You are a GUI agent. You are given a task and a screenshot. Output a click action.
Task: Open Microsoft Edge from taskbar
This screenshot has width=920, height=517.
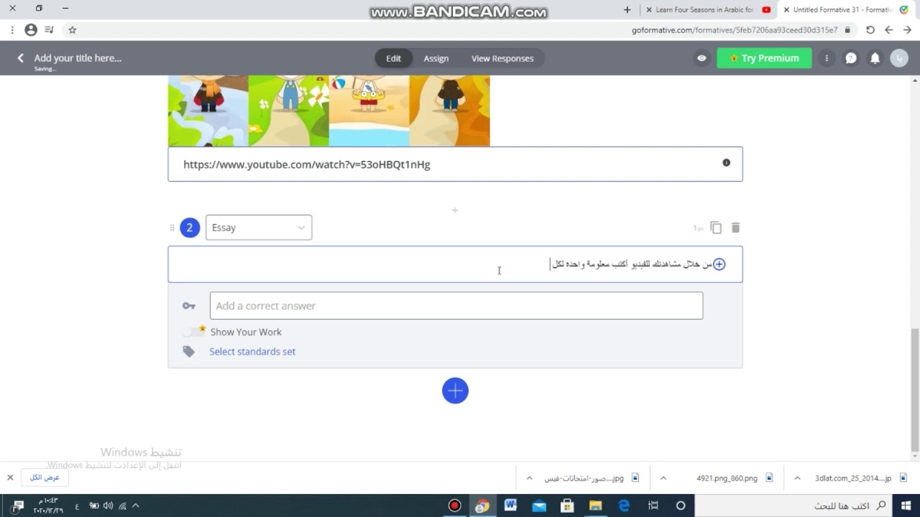tap(624, 506)
